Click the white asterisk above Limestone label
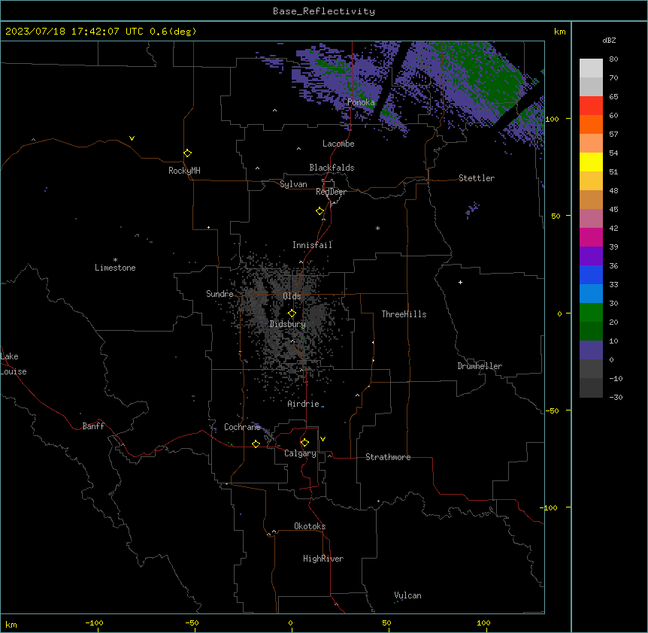This screenshot has width=648, height=633. tap(115, 260)
